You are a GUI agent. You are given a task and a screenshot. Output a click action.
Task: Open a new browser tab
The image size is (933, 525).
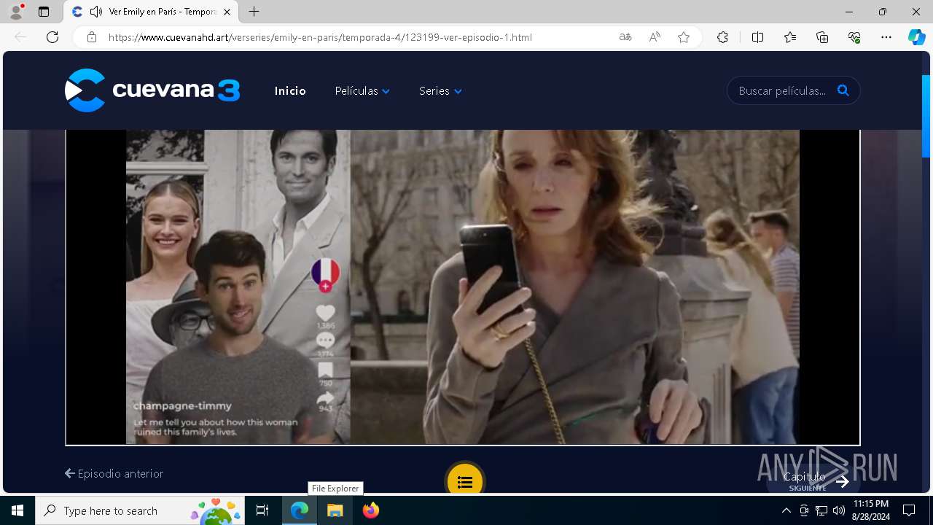click(254, 12)
